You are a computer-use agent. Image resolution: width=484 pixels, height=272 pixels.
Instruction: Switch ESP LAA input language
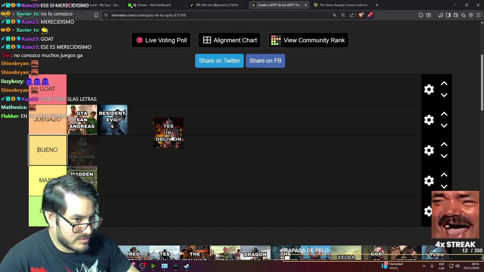click(x=442, y=266)
